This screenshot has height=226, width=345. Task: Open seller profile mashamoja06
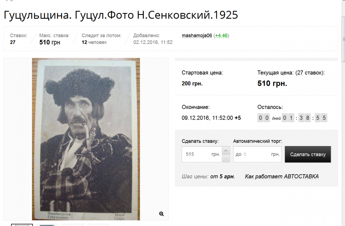(x=197, y=36)
